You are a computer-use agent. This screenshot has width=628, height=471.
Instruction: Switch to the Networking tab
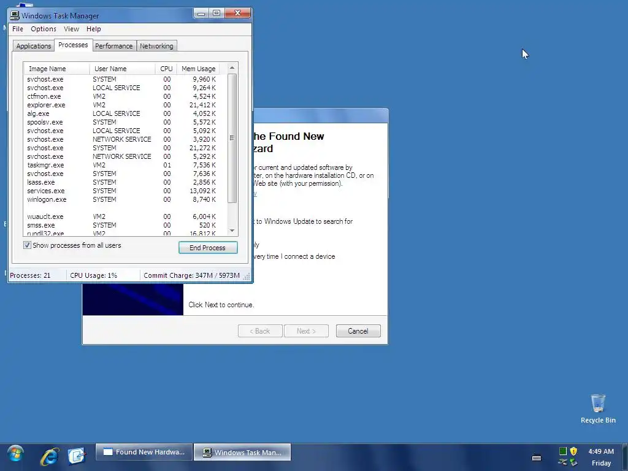156,46
